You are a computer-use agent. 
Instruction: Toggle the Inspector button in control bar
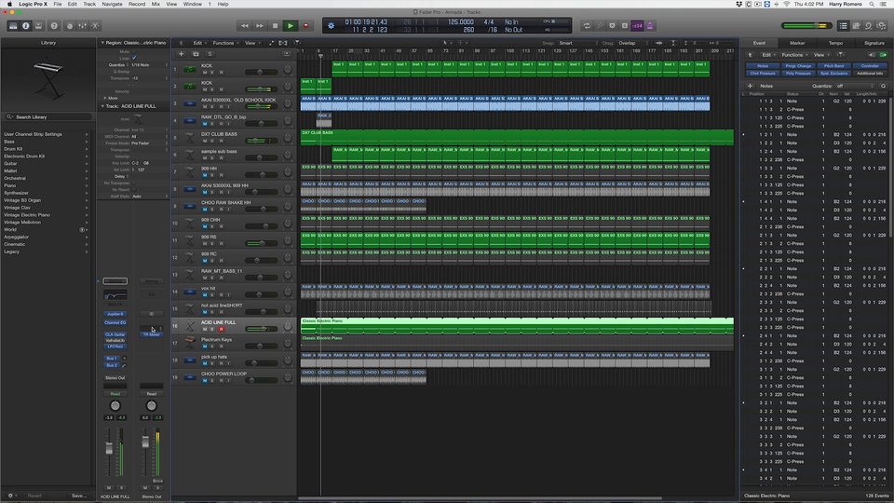tap(26, 26)
